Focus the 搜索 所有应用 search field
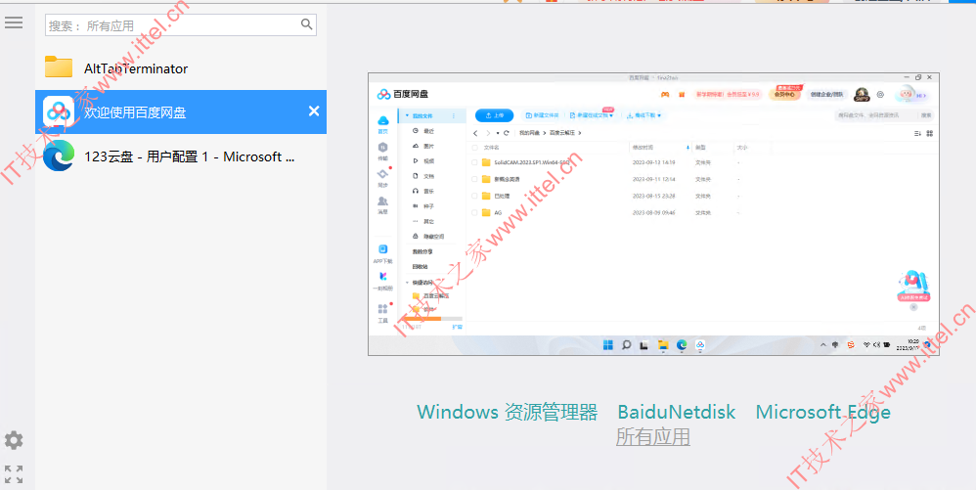Screen dimensions: 976x490 pos(181,24)
